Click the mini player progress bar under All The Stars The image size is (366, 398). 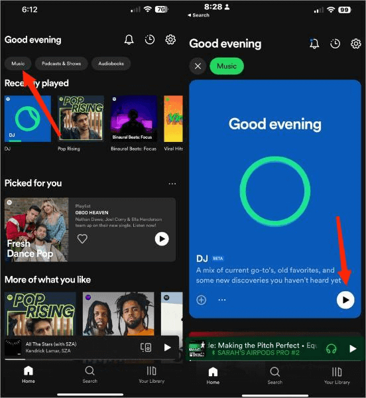pos(91,359)
